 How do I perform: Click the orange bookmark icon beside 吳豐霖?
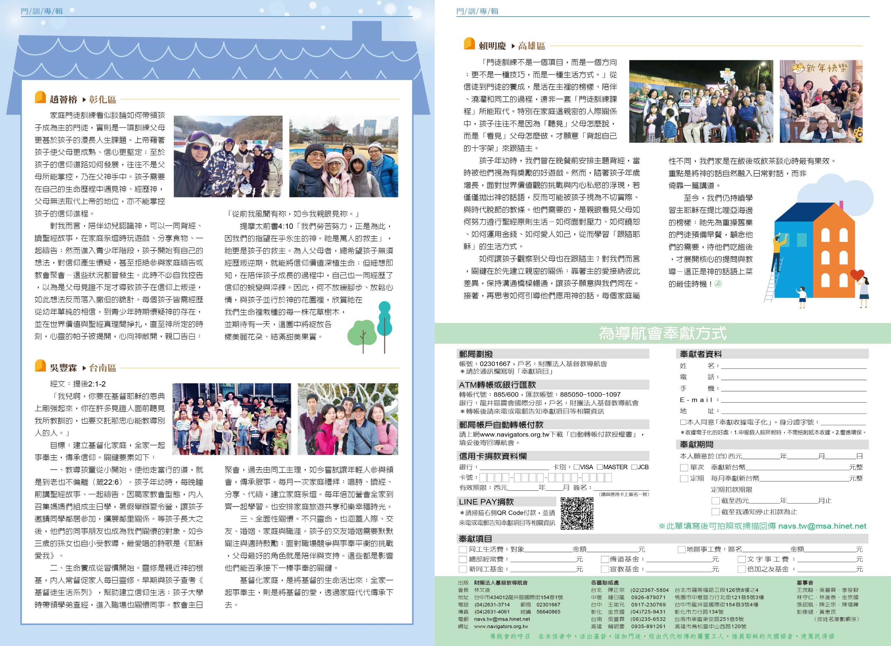coord(40,366)
